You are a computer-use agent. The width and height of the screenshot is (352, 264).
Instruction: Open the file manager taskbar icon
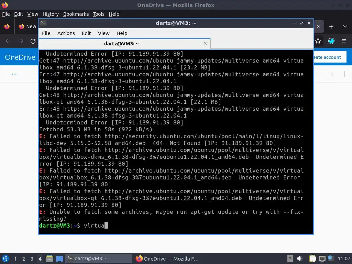point(49,258)
